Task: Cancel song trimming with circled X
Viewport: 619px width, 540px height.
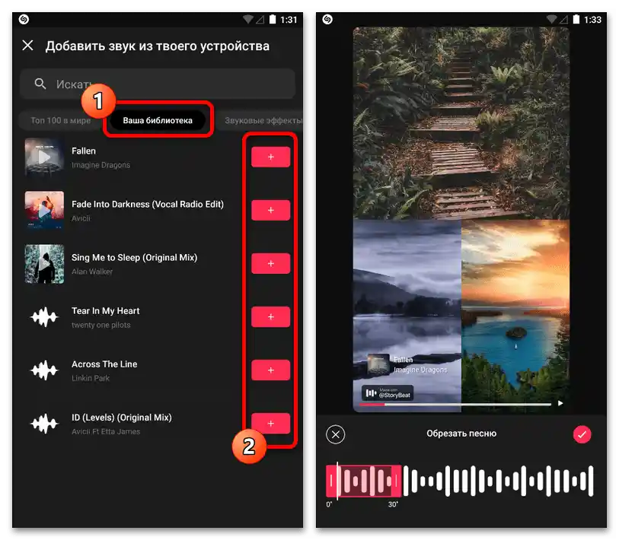Action: pos(336,435)
